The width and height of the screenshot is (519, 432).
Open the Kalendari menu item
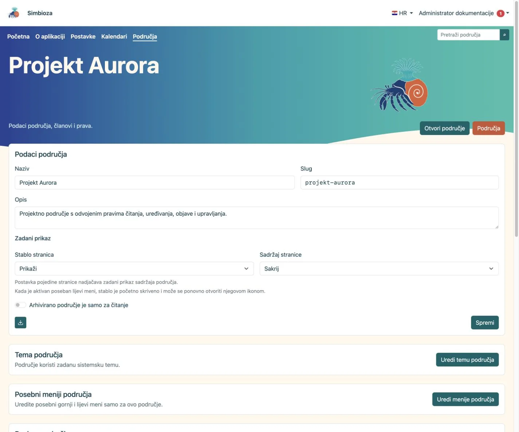[114, 36]
